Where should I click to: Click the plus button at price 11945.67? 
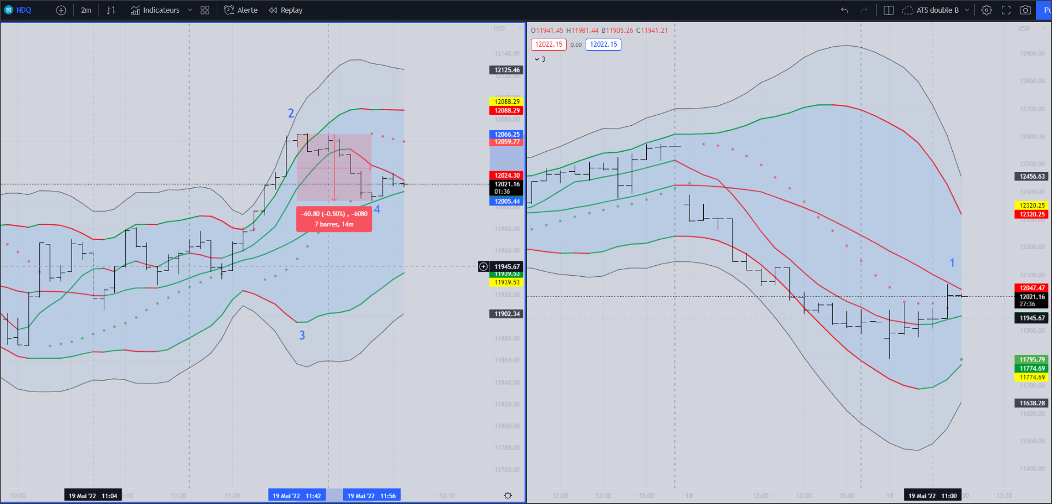click(x=483, y=266)
